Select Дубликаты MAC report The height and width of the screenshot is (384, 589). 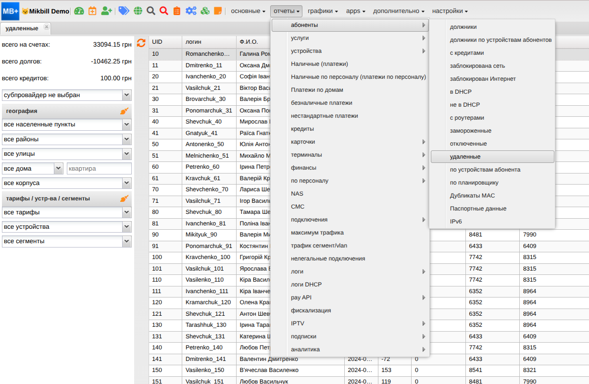pos(492,196)
